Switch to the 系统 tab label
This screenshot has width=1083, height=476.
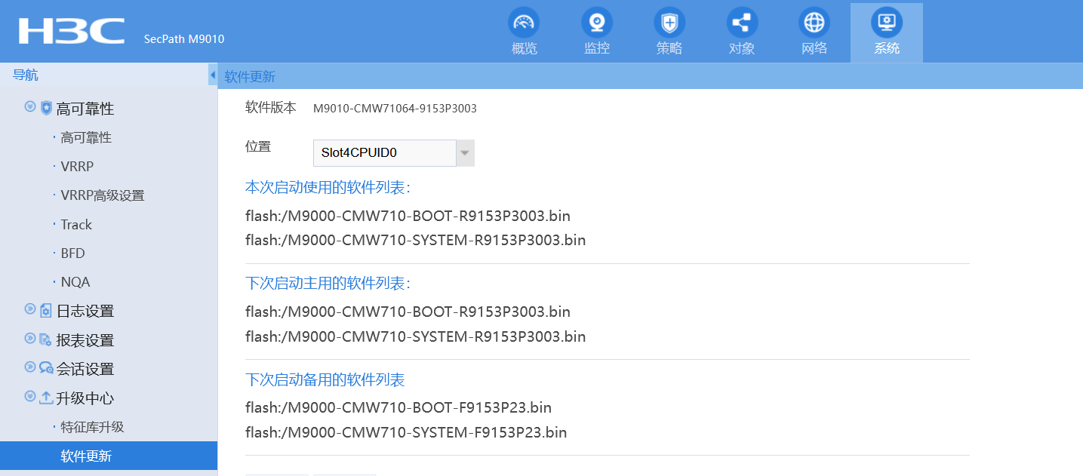886,48
